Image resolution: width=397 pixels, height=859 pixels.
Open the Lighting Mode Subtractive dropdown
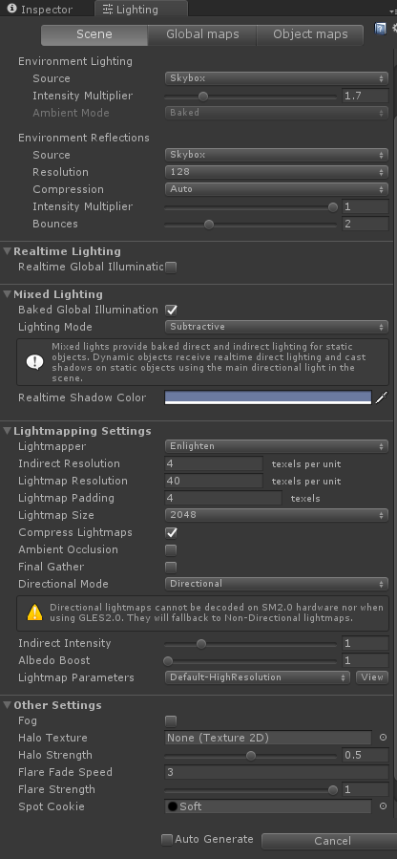[277, 327]
